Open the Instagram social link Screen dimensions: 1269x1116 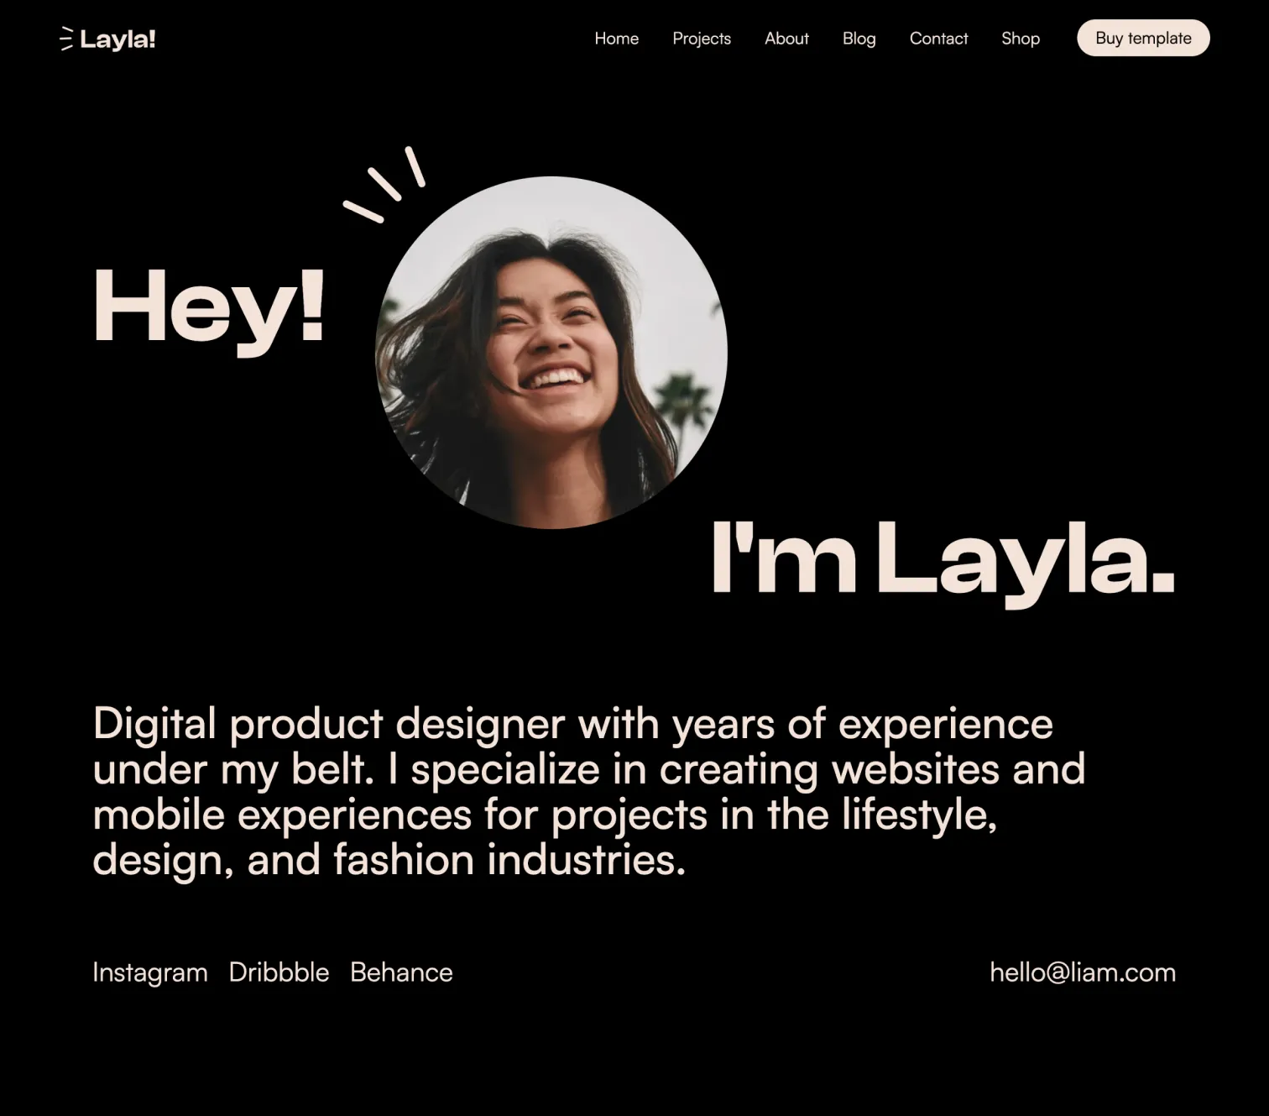150,972
